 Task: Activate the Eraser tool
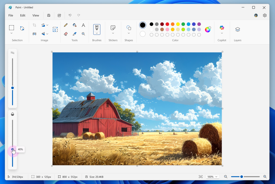pyautogui.click(x=65, y=34)
